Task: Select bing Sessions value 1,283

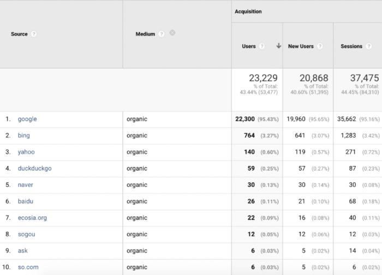Action: tap(348, 136)
